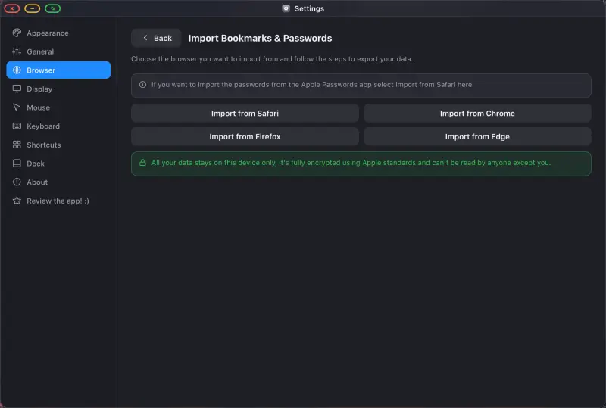
Task: Go back using the Back chevron button
Action: 157,38
